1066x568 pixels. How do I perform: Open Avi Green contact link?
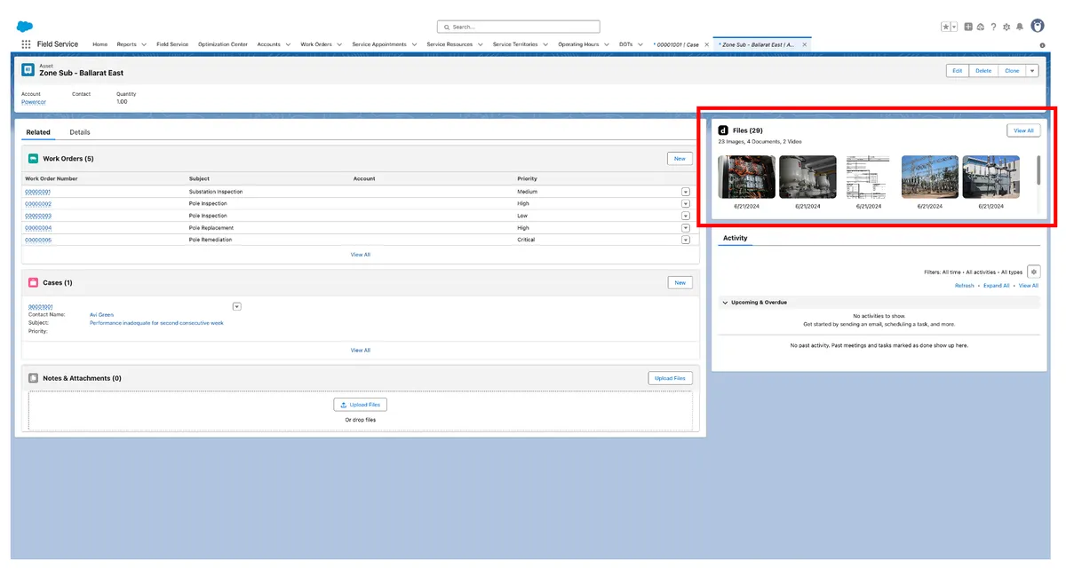point(101,315)
